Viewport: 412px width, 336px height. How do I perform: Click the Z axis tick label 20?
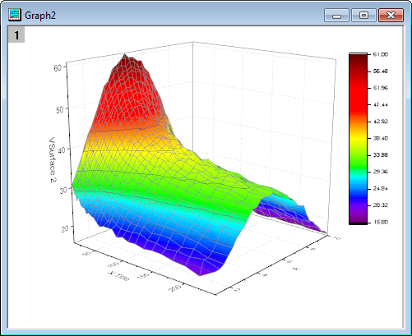pyautogui.click(x=65, y=228)
